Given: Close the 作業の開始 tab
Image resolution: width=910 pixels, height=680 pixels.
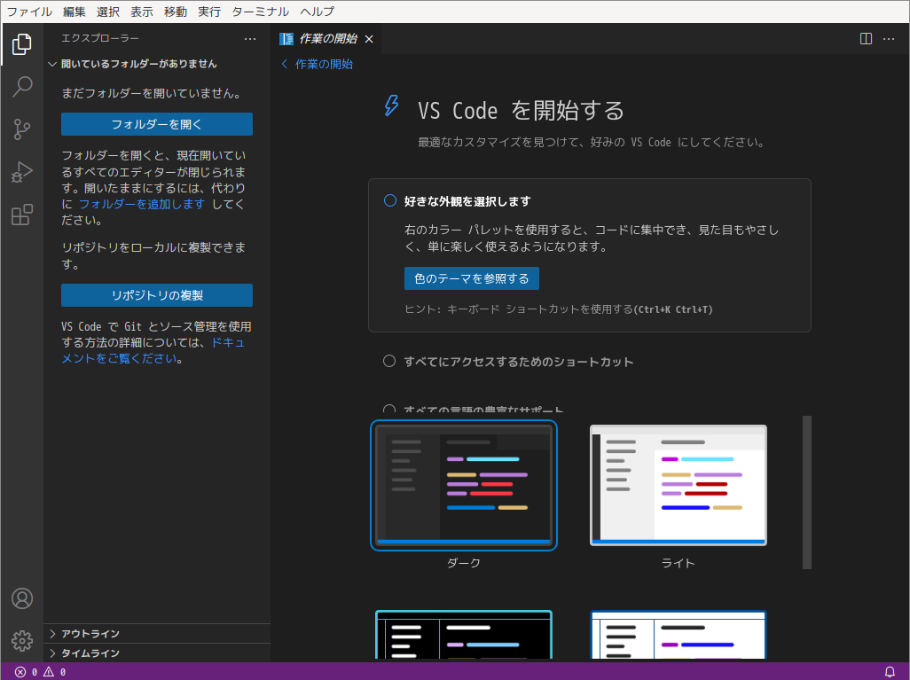Looking at the screenshot, I should pos(369,39).
